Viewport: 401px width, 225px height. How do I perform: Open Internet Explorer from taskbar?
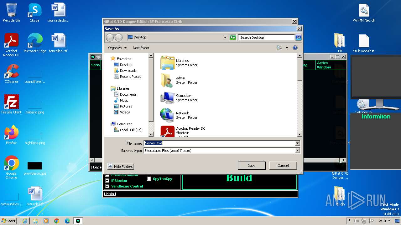(x=25, y=221)
